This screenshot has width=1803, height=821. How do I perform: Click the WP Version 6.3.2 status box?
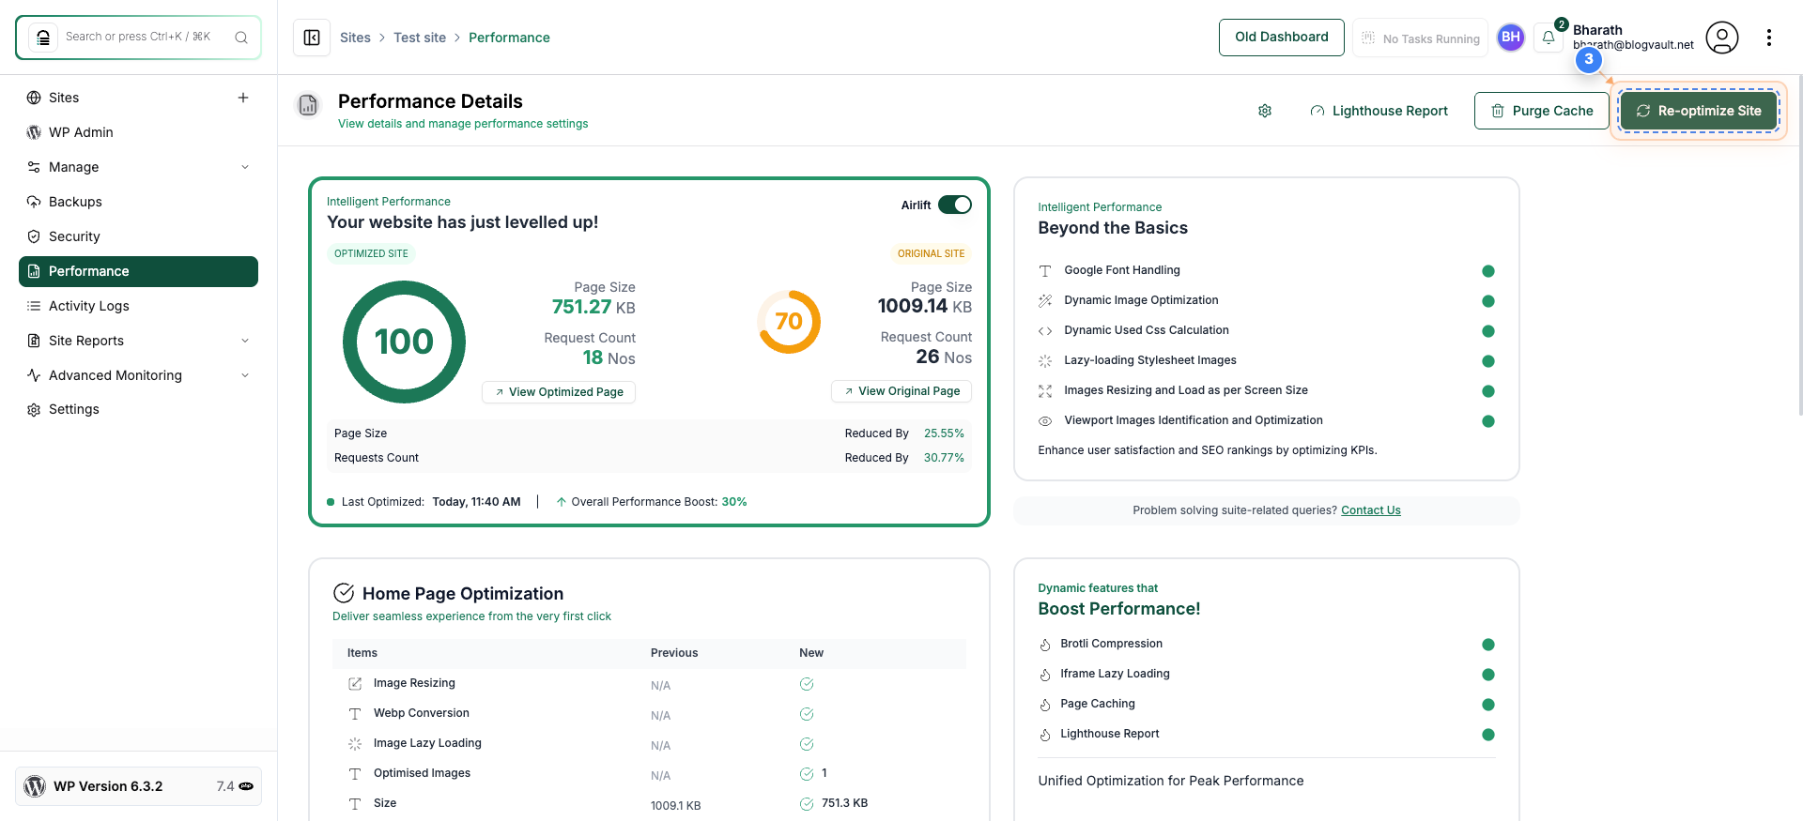138,786
